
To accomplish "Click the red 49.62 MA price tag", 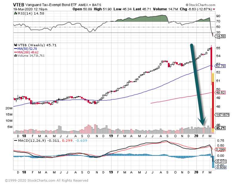I will coord(220,92).
